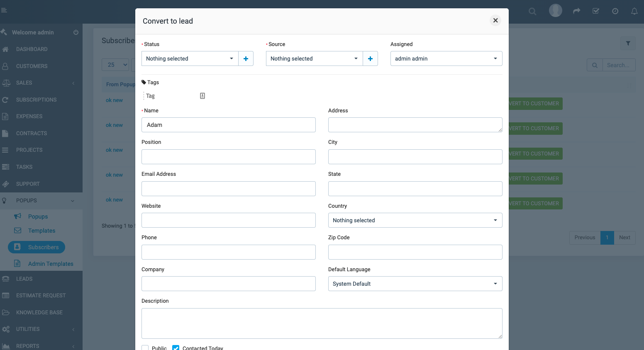
Task: Open the to-do checkmark icon in header
Action: pyautogui.click(x=596, y=11)
